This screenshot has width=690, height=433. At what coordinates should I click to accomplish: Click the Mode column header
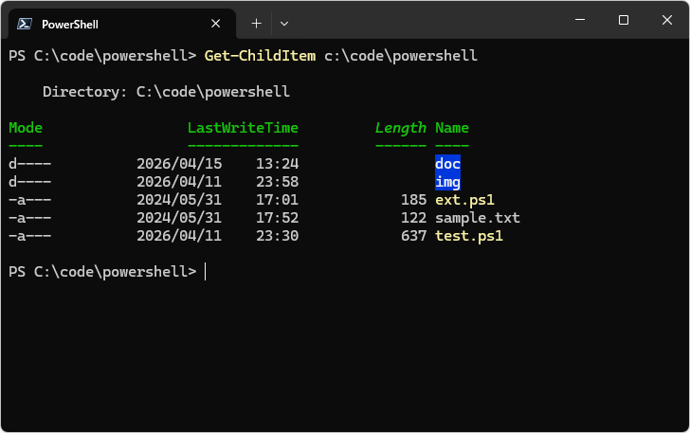tap(26, 128)
